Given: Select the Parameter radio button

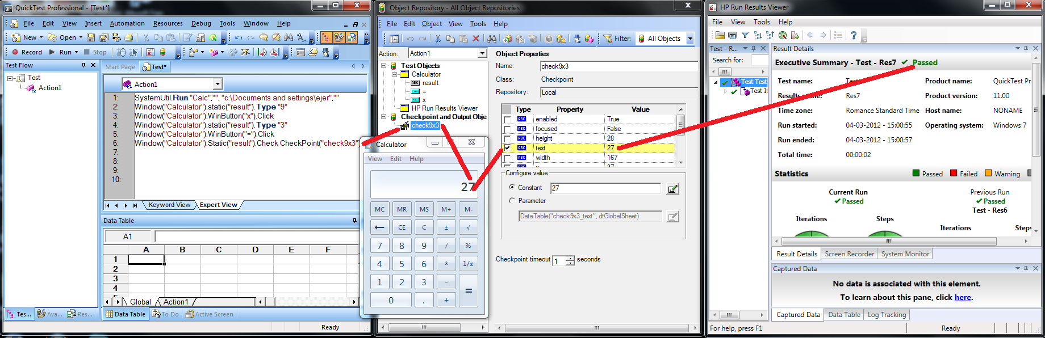Looking at the screenshot, I should [512, 200].
